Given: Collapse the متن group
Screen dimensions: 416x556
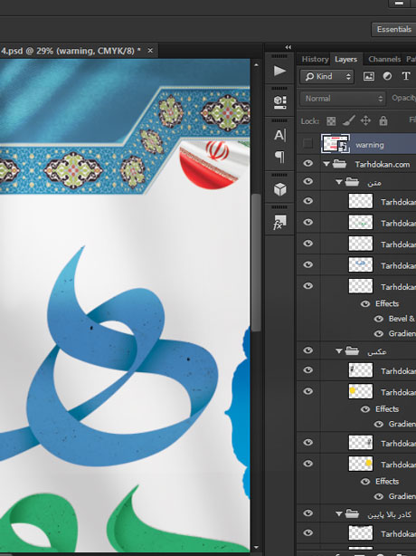Looking at the screenshot, I should (x=339, y=182).
